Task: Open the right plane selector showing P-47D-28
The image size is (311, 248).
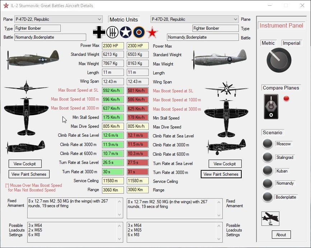Action: [x=194, y=19]
